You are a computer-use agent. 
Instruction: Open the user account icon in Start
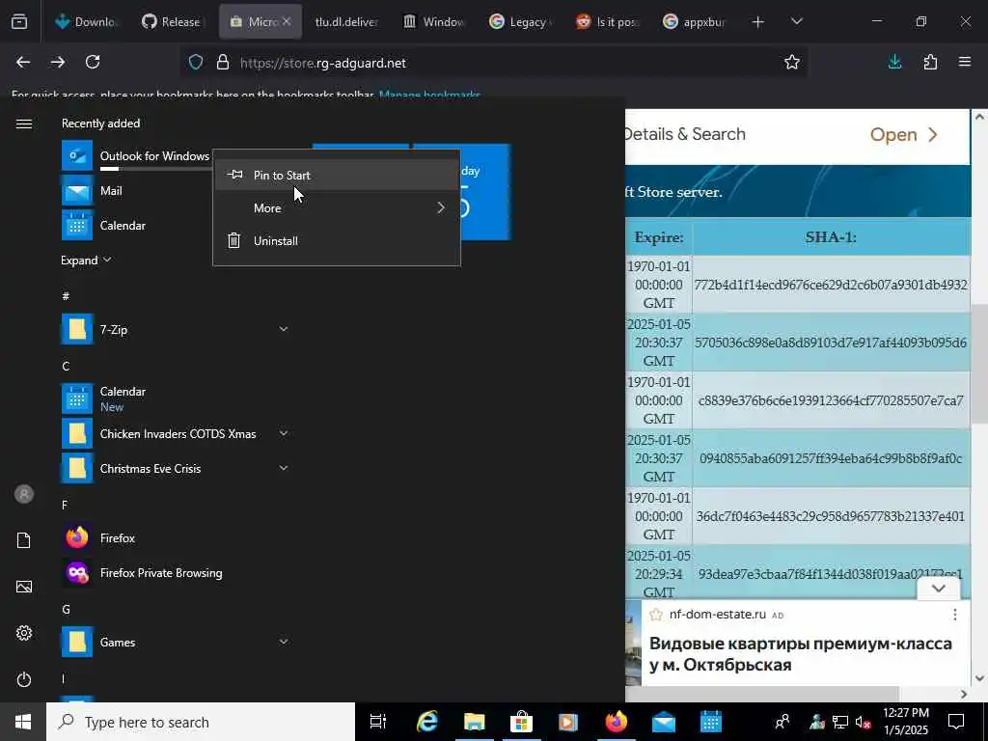(x=24, y=494)
